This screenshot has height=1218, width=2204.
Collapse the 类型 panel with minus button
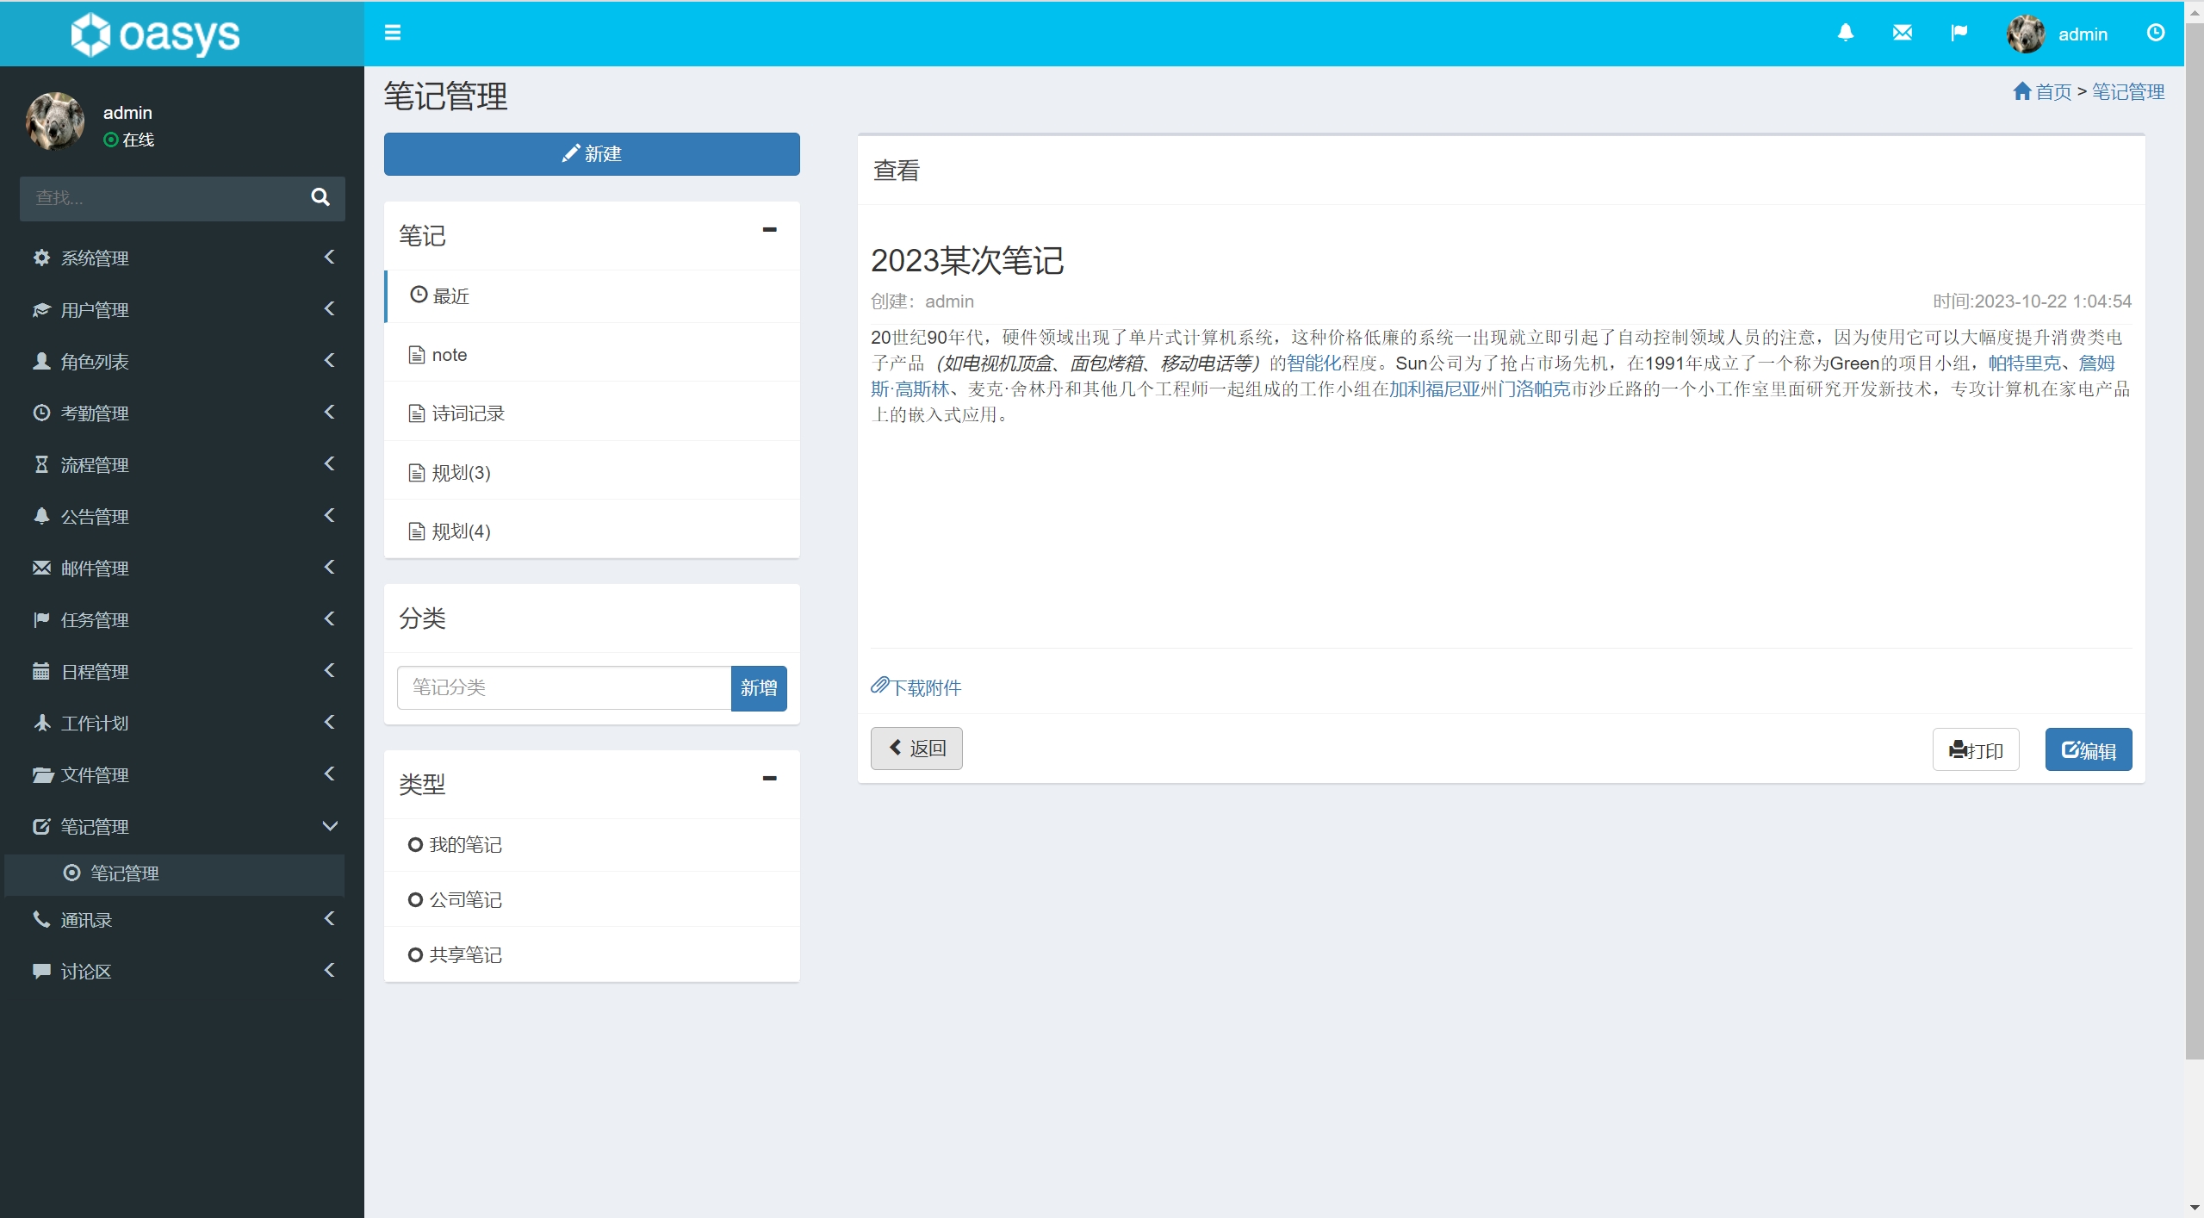[x=769, y=779]
